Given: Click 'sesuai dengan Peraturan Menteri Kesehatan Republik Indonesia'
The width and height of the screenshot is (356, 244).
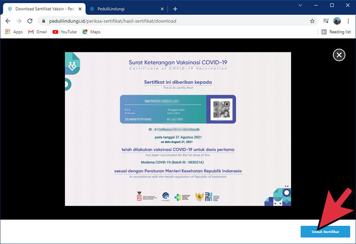Looking at the screenshot, I should point(178,171).
